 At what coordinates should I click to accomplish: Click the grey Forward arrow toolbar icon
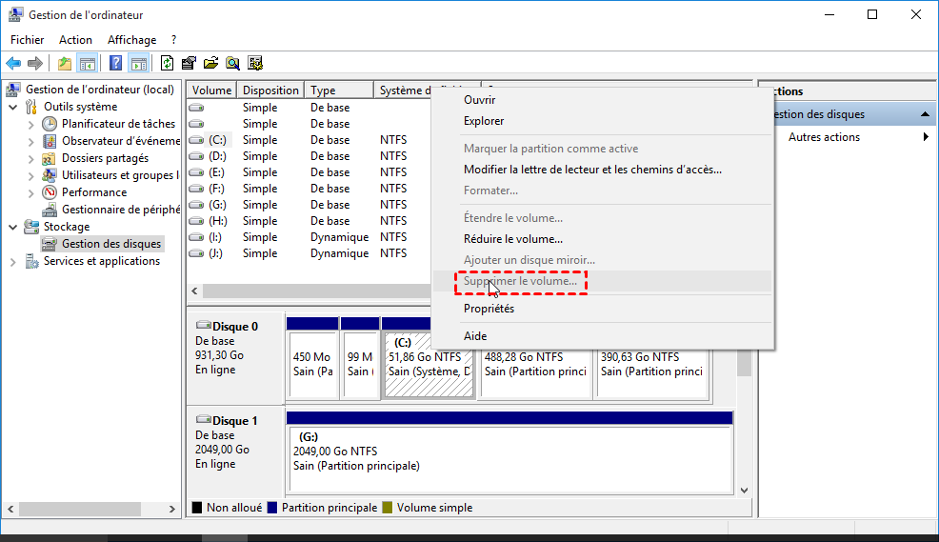tap(35, 63)
